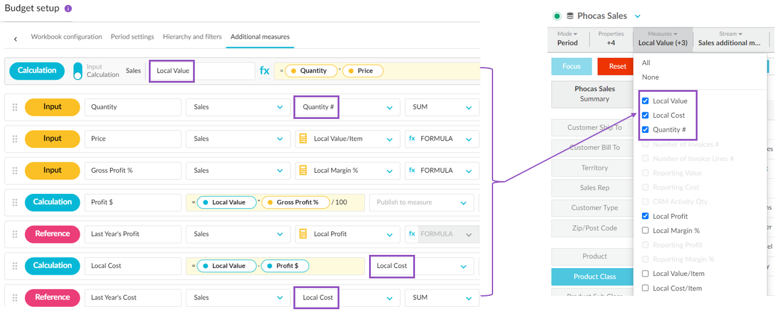Viewport: 775px width, 311px height.
Task: Click calculator icon next to Local Value/Item
Action: click(x=304, y=138)
